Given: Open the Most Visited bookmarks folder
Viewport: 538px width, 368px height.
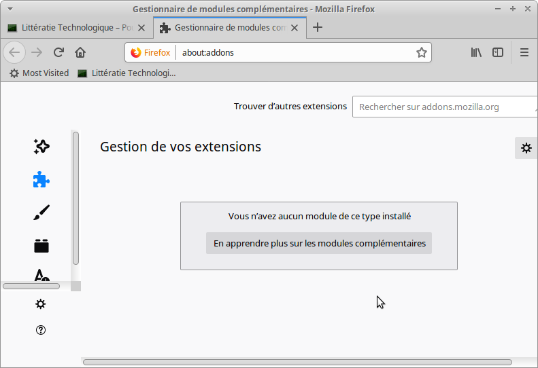Looking at the screenshot, I should 39,73.
